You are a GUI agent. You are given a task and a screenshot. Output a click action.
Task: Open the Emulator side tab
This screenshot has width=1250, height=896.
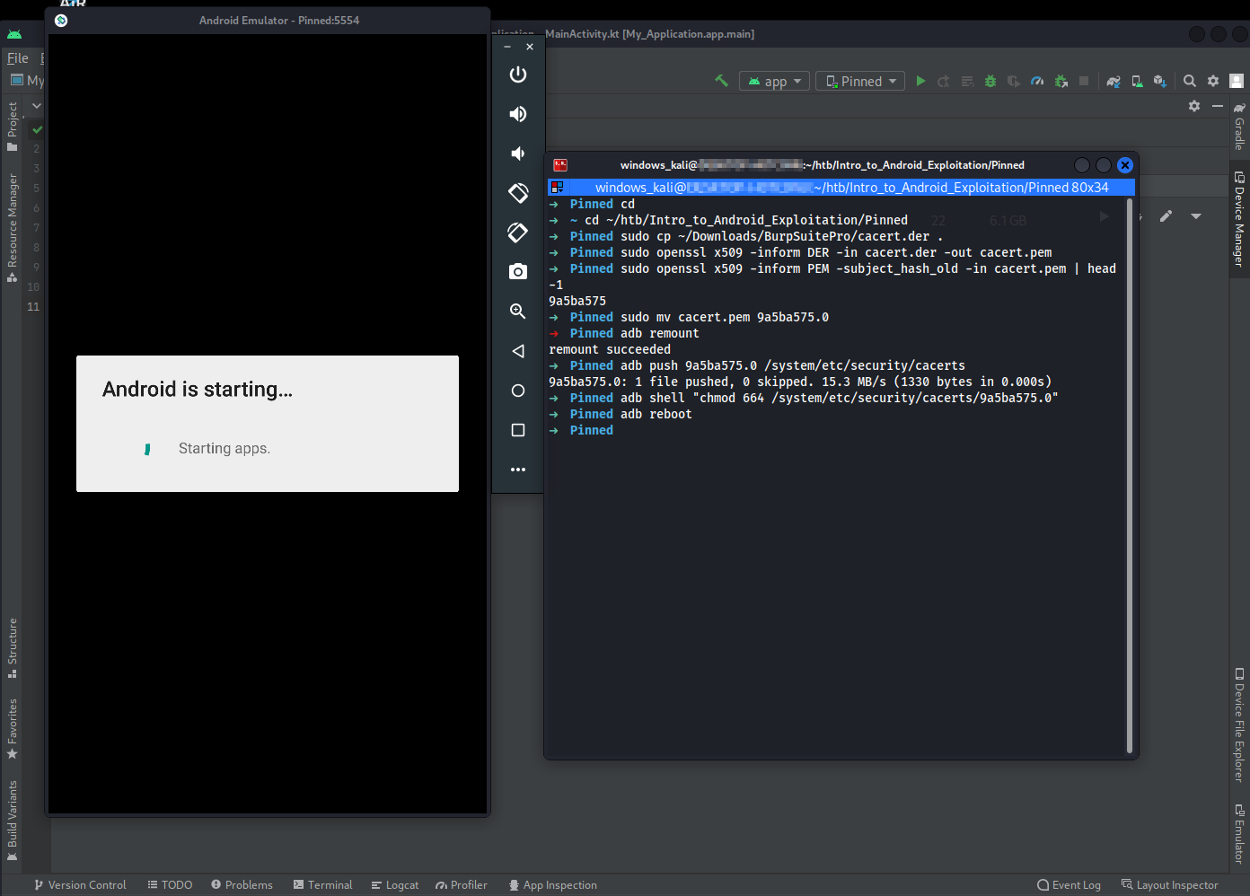tap(1239, 834)
